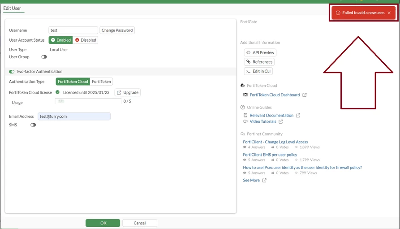Click the external link icon after Video Tutorials

[280, 121]
